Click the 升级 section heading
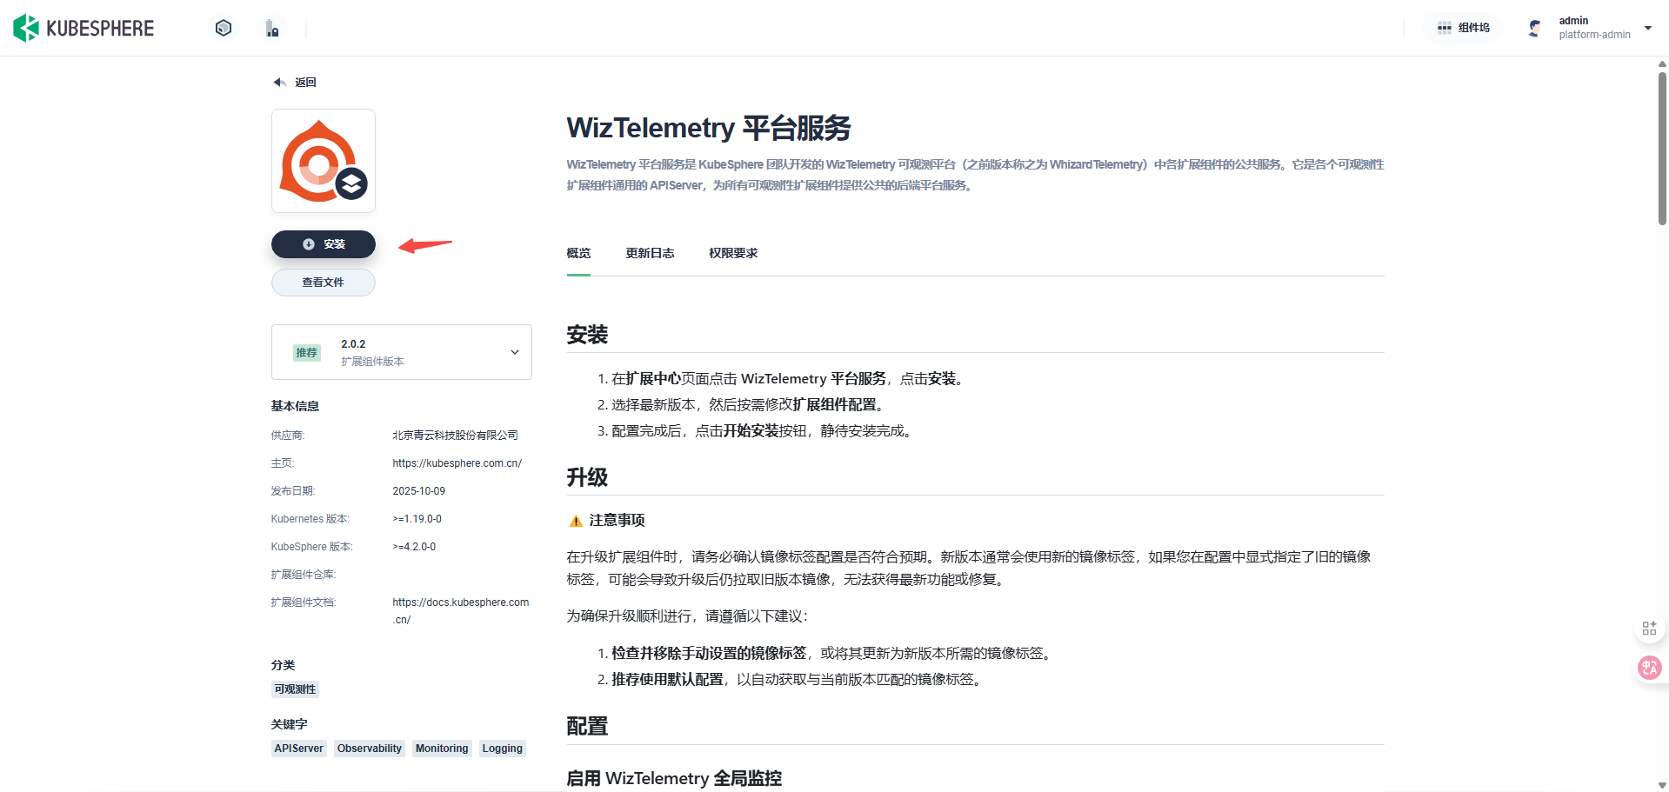The width and height of the screenshot is (1669, 792). (587, 477)
